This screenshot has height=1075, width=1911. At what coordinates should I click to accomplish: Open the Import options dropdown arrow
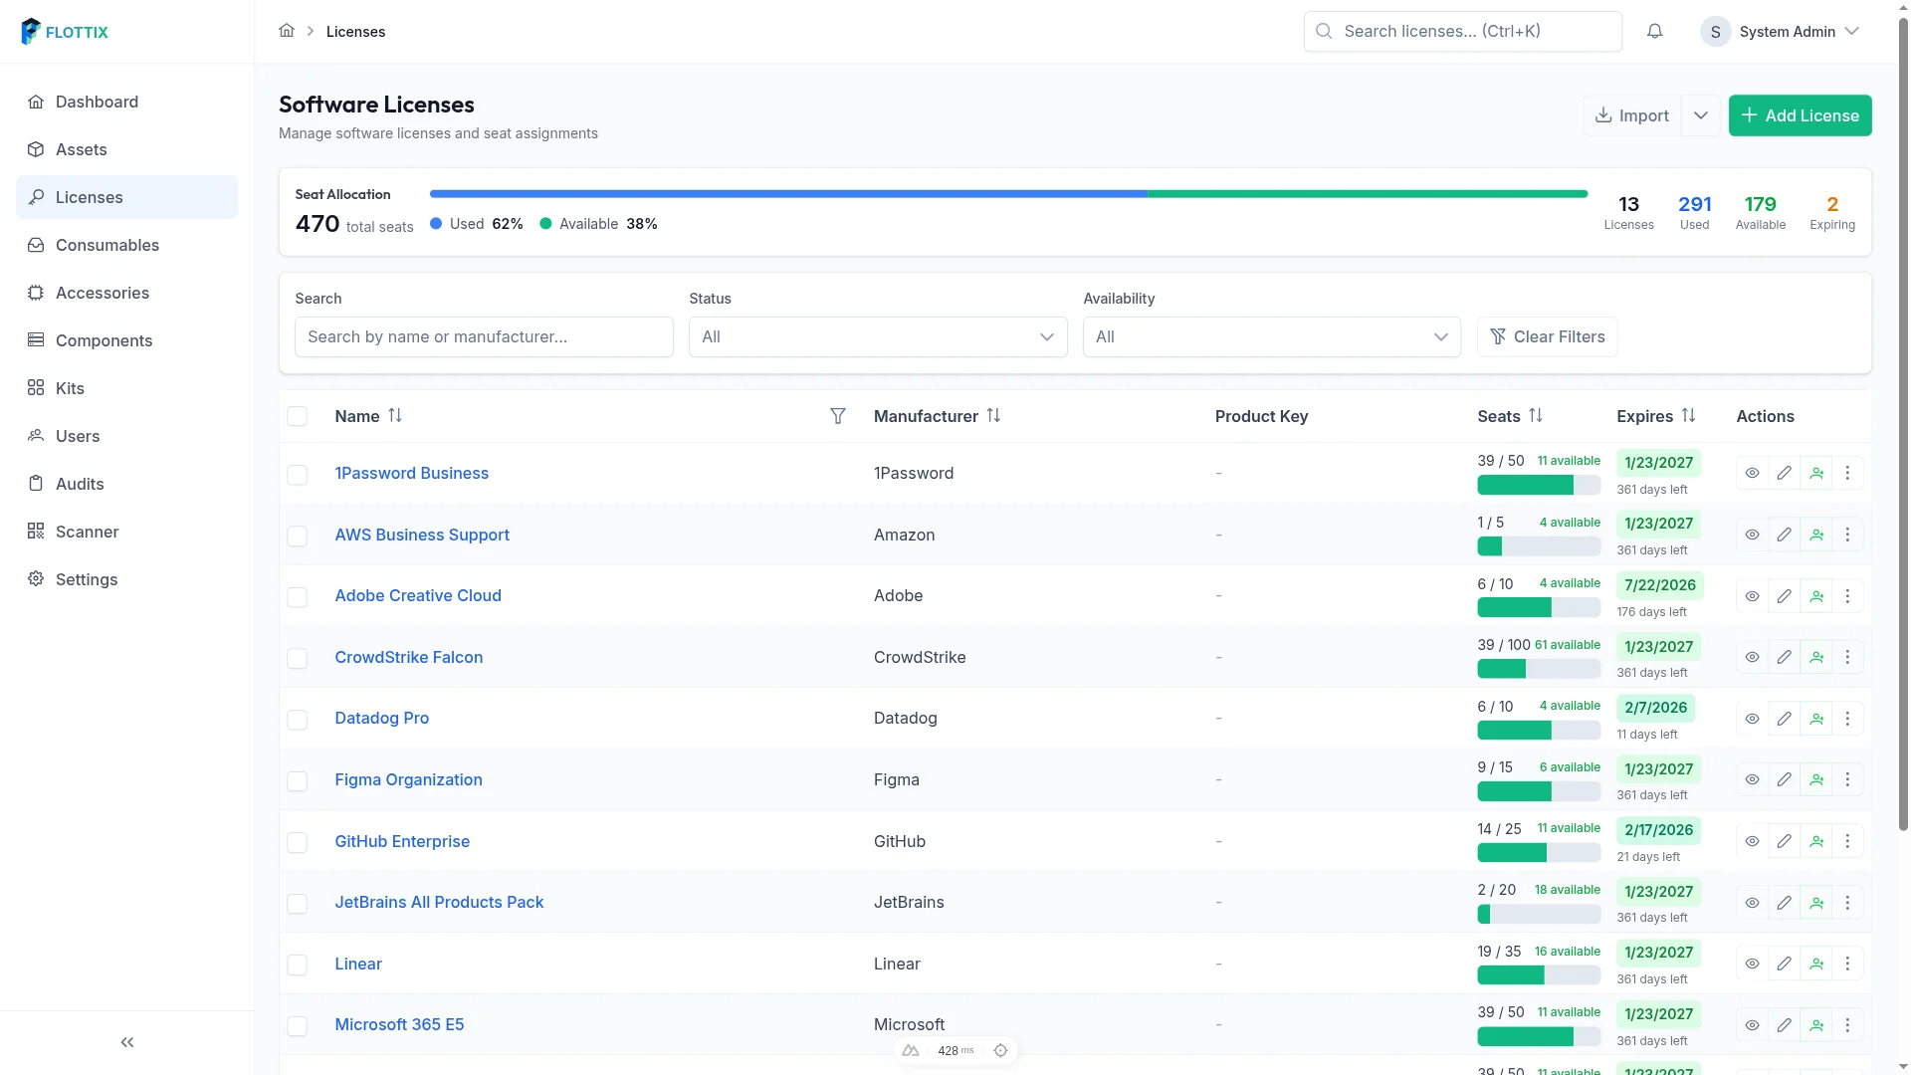tap(1701, 115)
